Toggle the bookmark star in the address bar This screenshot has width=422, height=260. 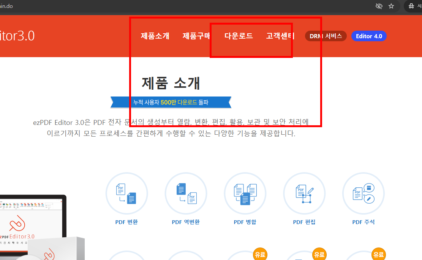pyautogui.click(x=391, y=6)
